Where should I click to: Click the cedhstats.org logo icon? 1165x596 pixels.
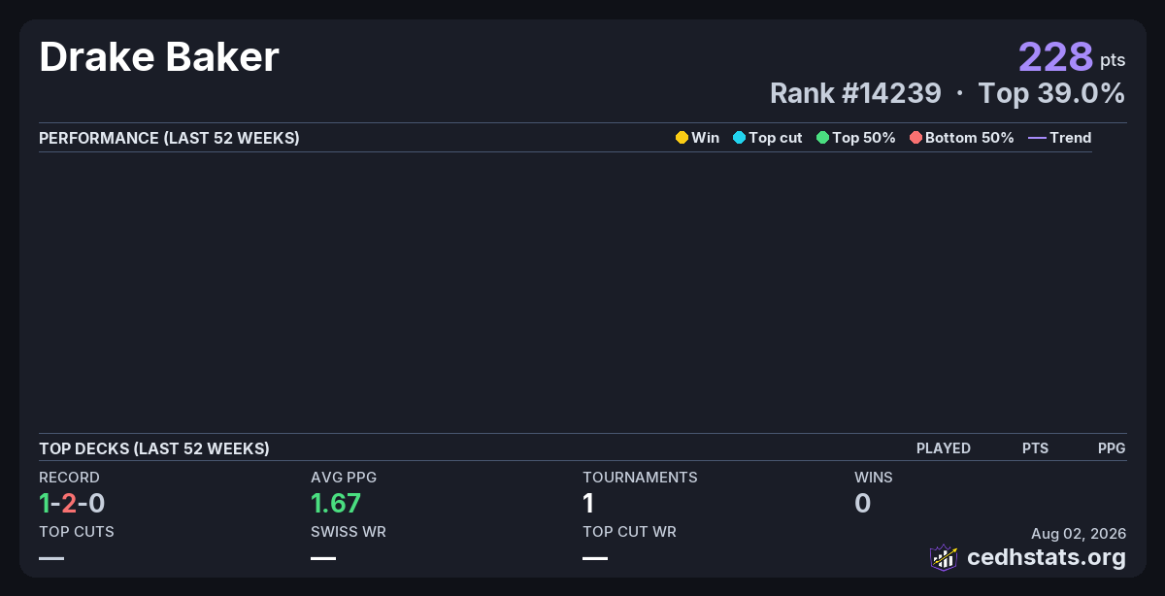944,557
